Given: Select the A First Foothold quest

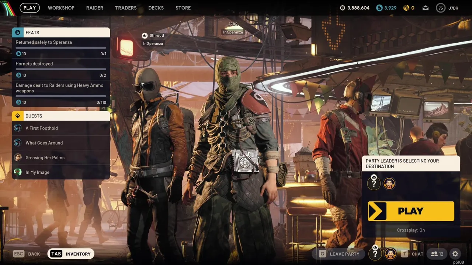Looking at the screenshot, I should coord(61,128).
